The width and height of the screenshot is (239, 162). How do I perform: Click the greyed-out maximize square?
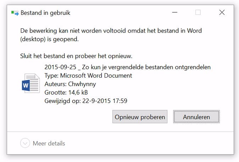tap(198, 12)
